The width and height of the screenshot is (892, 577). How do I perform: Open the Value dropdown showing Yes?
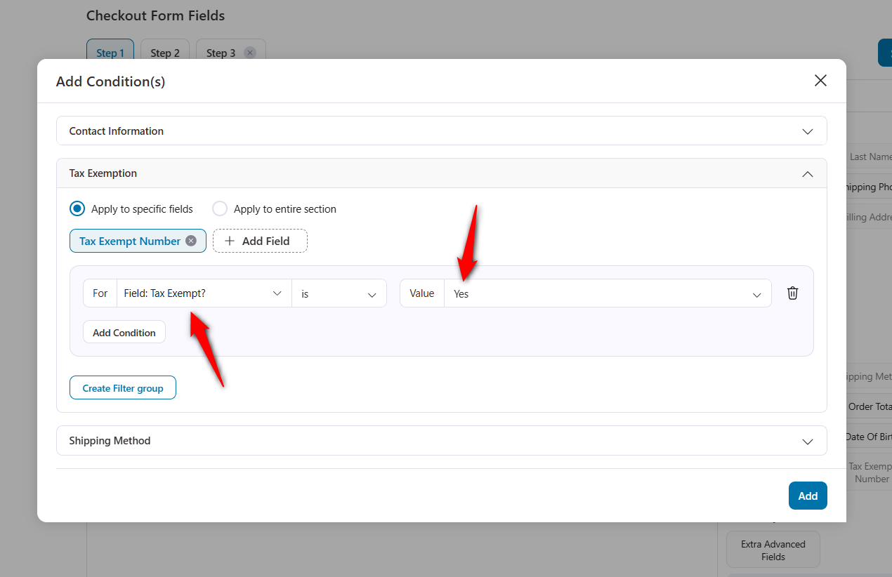point(756,293)
